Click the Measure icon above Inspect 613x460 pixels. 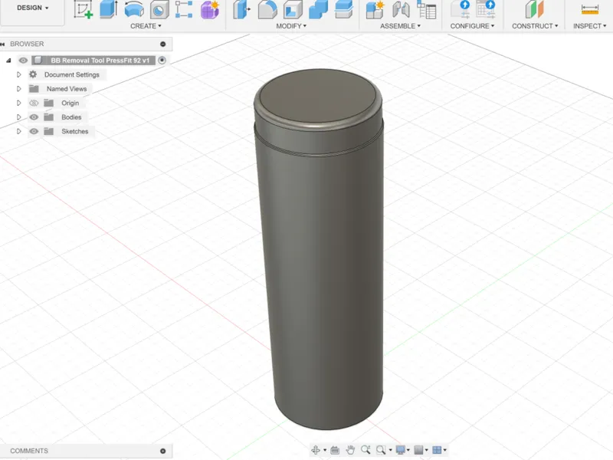click(589, 9)
